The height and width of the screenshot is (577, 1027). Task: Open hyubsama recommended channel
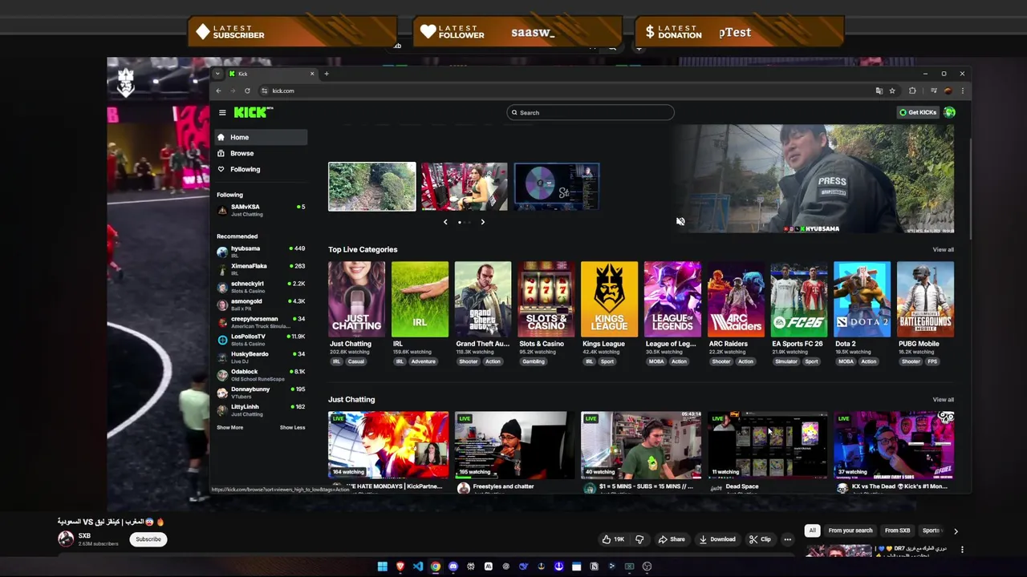point(261,252)
